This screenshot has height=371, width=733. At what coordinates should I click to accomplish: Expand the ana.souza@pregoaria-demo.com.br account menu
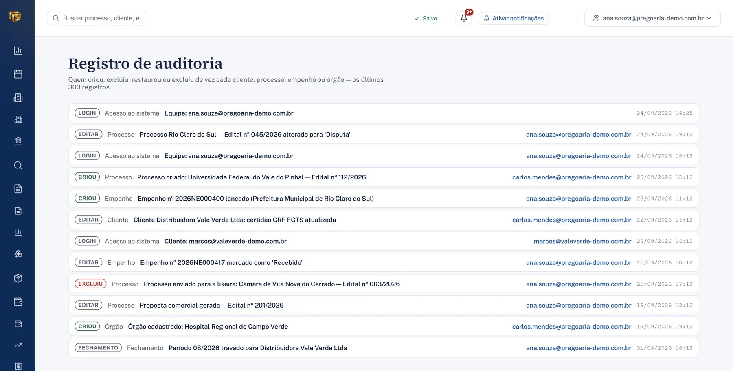[x=652, y=18]
